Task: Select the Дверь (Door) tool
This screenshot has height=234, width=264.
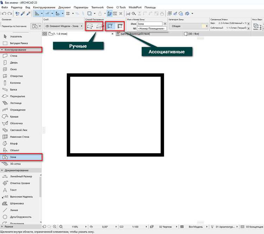Action: click(x=13, y=63)
